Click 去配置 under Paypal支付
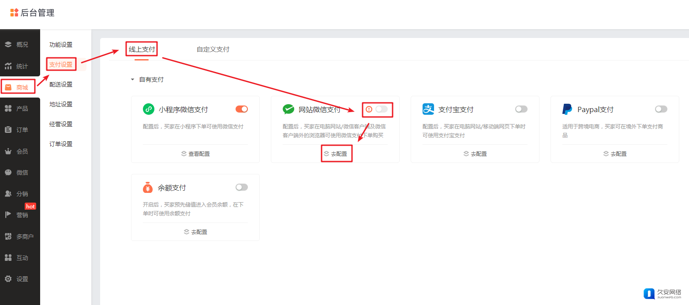 (619, 154)
